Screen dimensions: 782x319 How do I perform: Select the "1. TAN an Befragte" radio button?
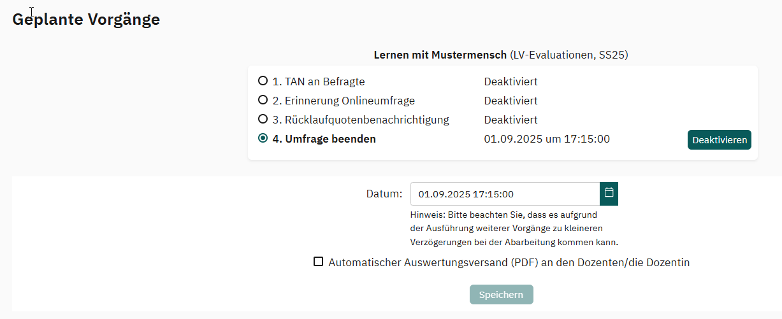click(263, 82)
